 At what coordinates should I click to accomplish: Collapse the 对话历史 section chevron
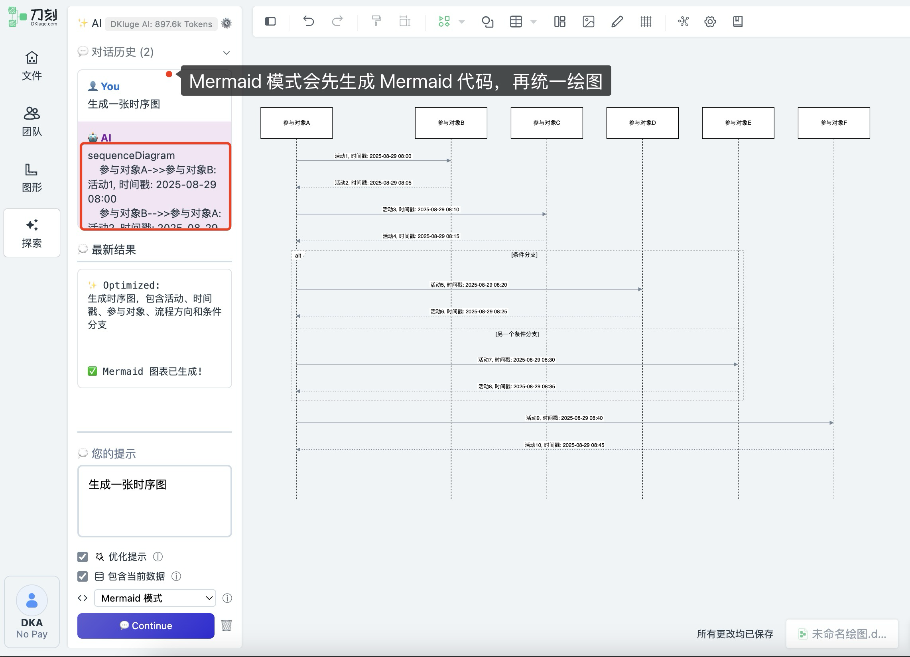point(226,53)
